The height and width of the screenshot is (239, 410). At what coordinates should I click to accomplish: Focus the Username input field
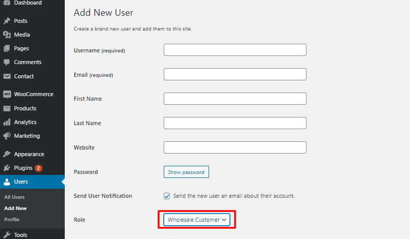point(235,50)
